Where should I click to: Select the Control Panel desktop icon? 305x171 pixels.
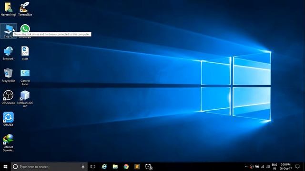click(x=25, y=77)
